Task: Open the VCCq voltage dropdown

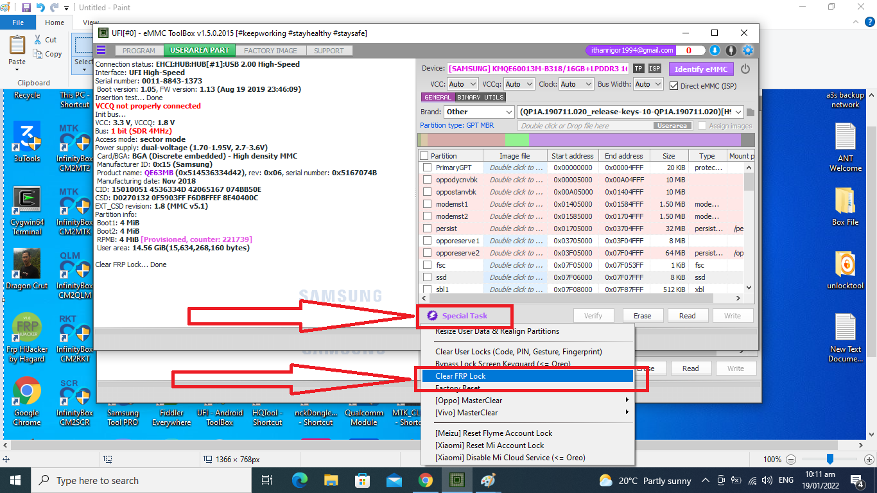Action: coord(519,84)
